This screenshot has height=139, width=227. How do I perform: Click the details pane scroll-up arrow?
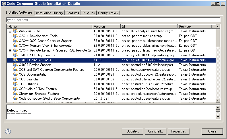[218, 107]
